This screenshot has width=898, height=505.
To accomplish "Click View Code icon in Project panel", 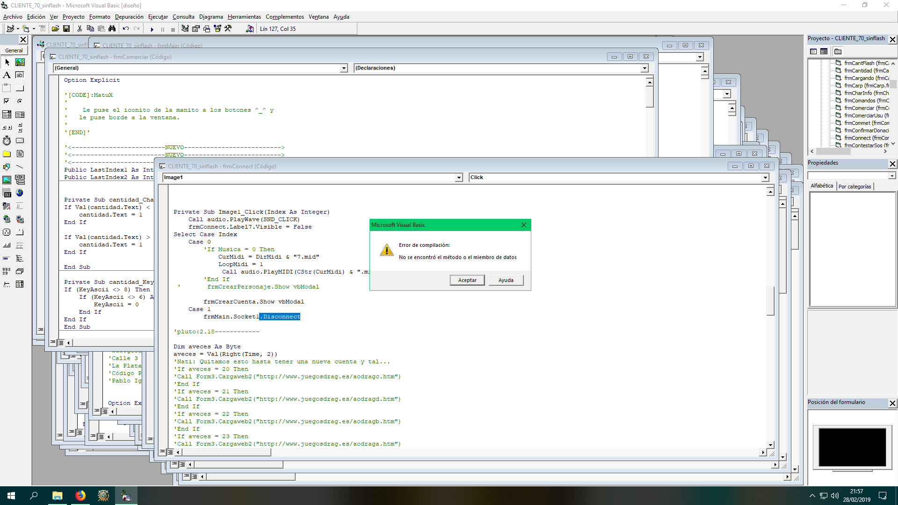I will tap(813, 51).
